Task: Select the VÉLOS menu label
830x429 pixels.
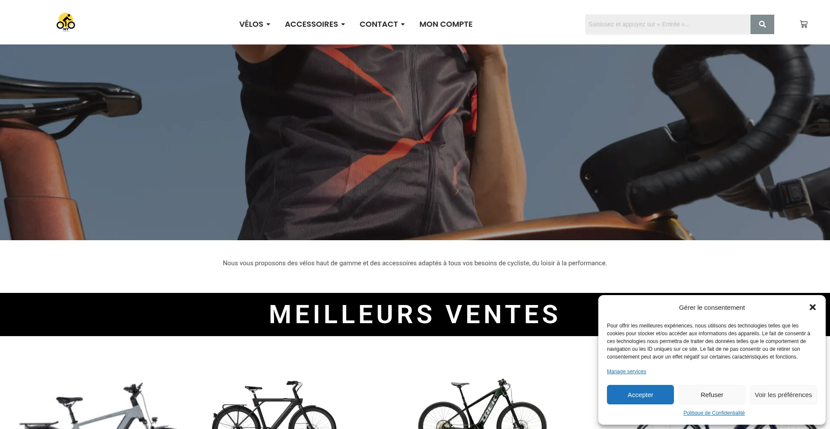Action: pyautogui.click(x=251, y=24)
